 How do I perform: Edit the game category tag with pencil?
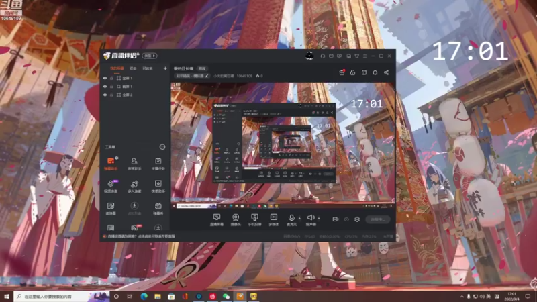pos(207,76)
